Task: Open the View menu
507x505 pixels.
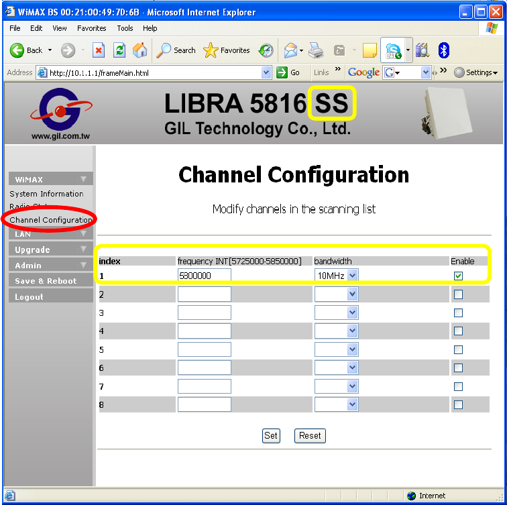Action: [x=60, y=28]
